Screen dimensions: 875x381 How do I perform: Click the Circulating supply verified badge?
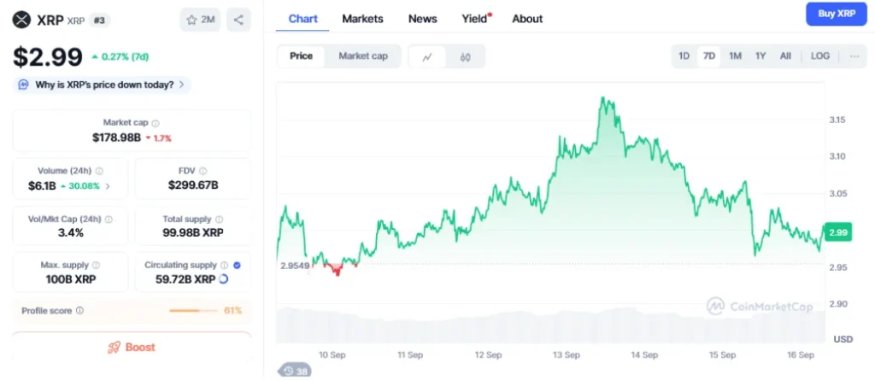pos(237,266)
